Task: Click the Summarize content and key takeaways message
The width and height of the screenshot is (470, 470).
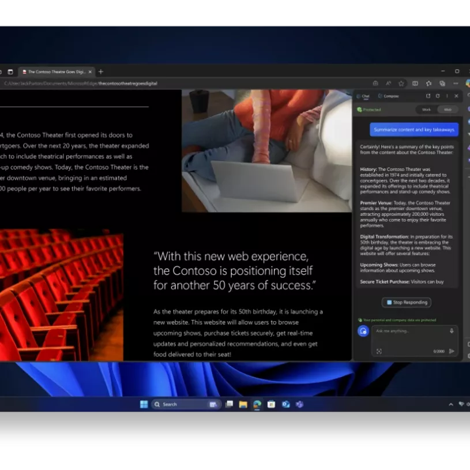Action: click(414, 130)
